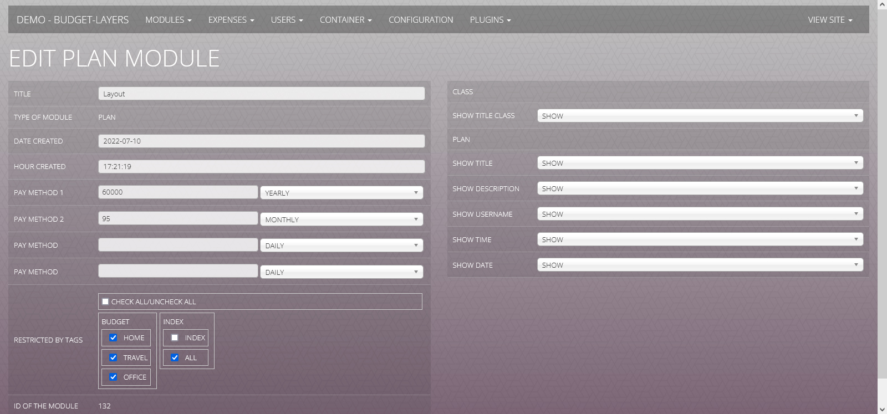Open the Plugins menu
The image size is (887, 414).
click(490, 20)
